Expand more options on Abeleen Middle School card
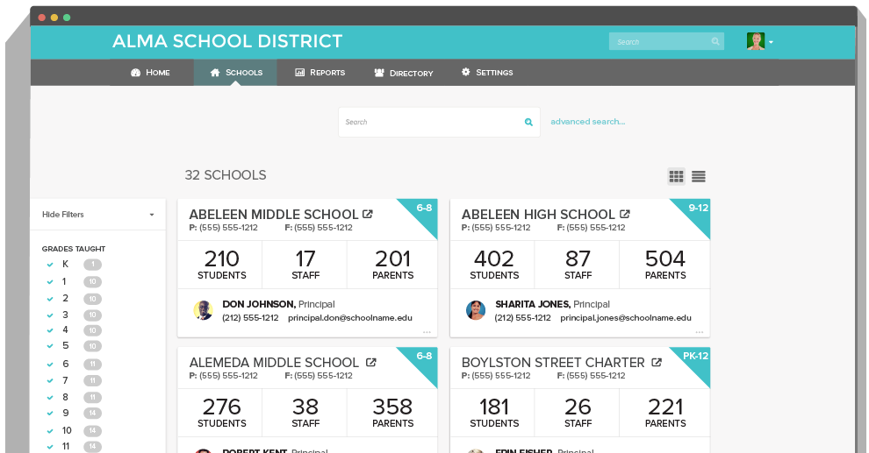 pyautogui.click(x=427, y=332)
